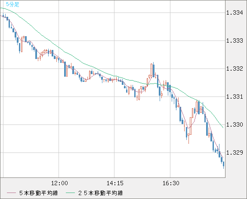
Task: Click the 12:00 time axis label
Action: tap(59, 183)
